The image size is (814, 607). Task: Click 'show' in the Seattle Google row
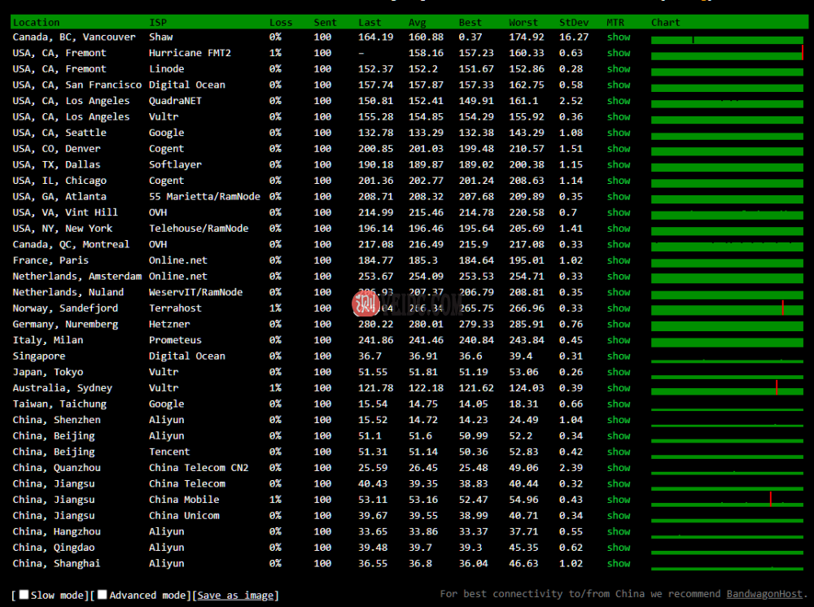click(x=619, y=133)
